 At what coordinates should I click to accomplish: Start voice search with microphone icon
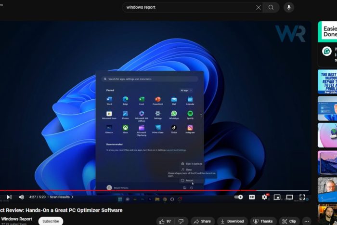(289, 8)
